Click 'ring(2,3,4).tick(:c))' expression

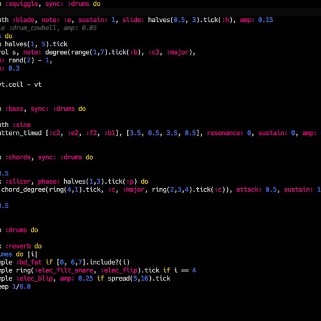(x=190, y=189)
